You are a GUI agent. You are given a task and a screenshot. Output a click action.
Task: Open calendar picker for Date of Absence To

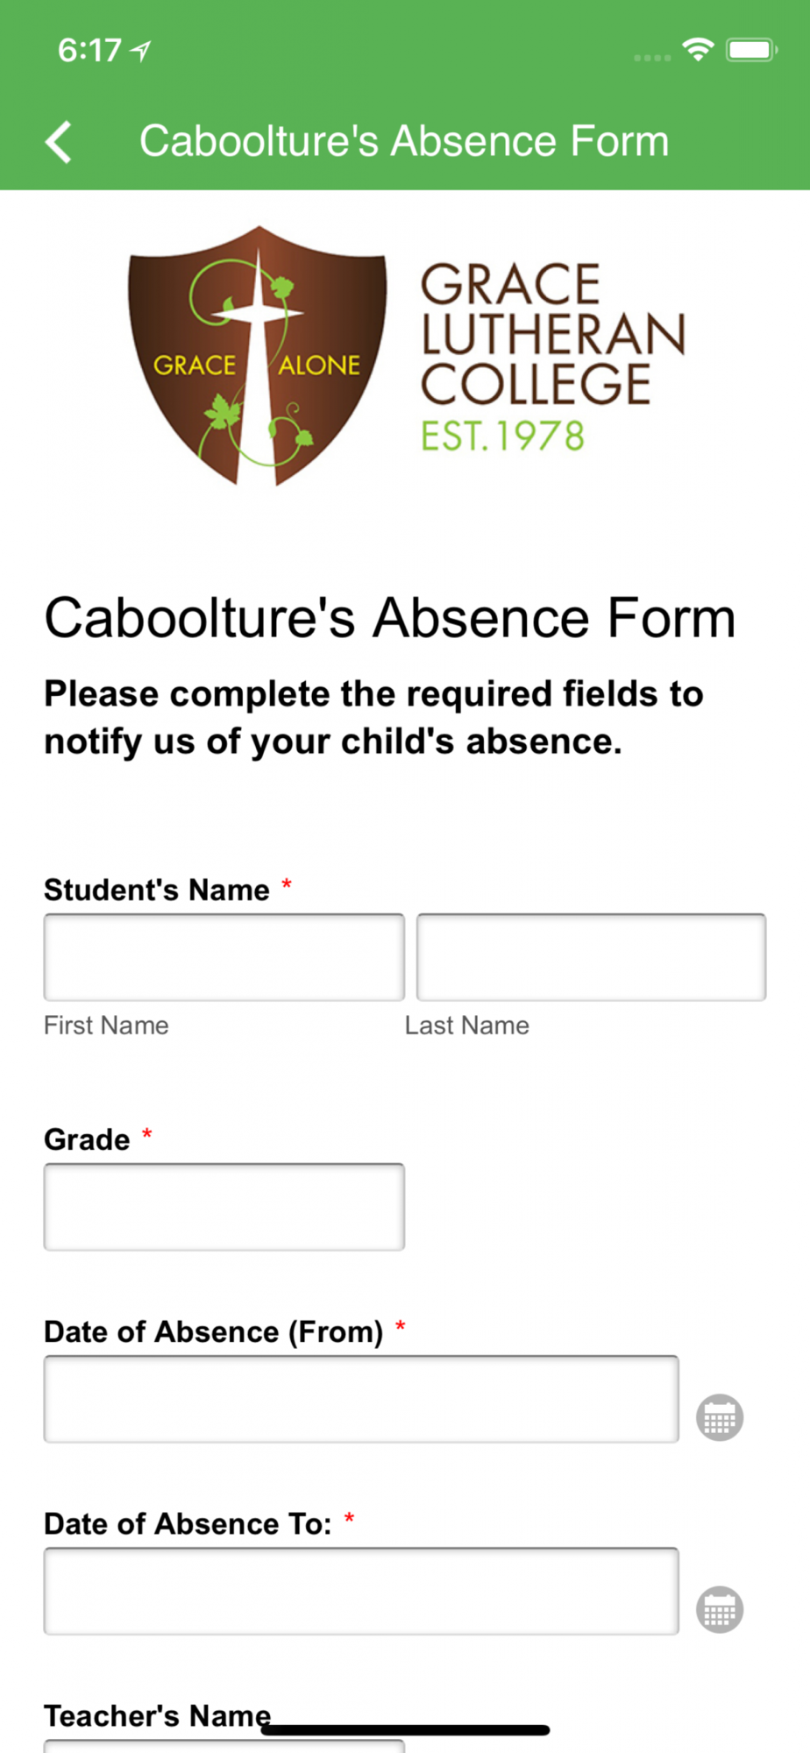point(720,1609)
